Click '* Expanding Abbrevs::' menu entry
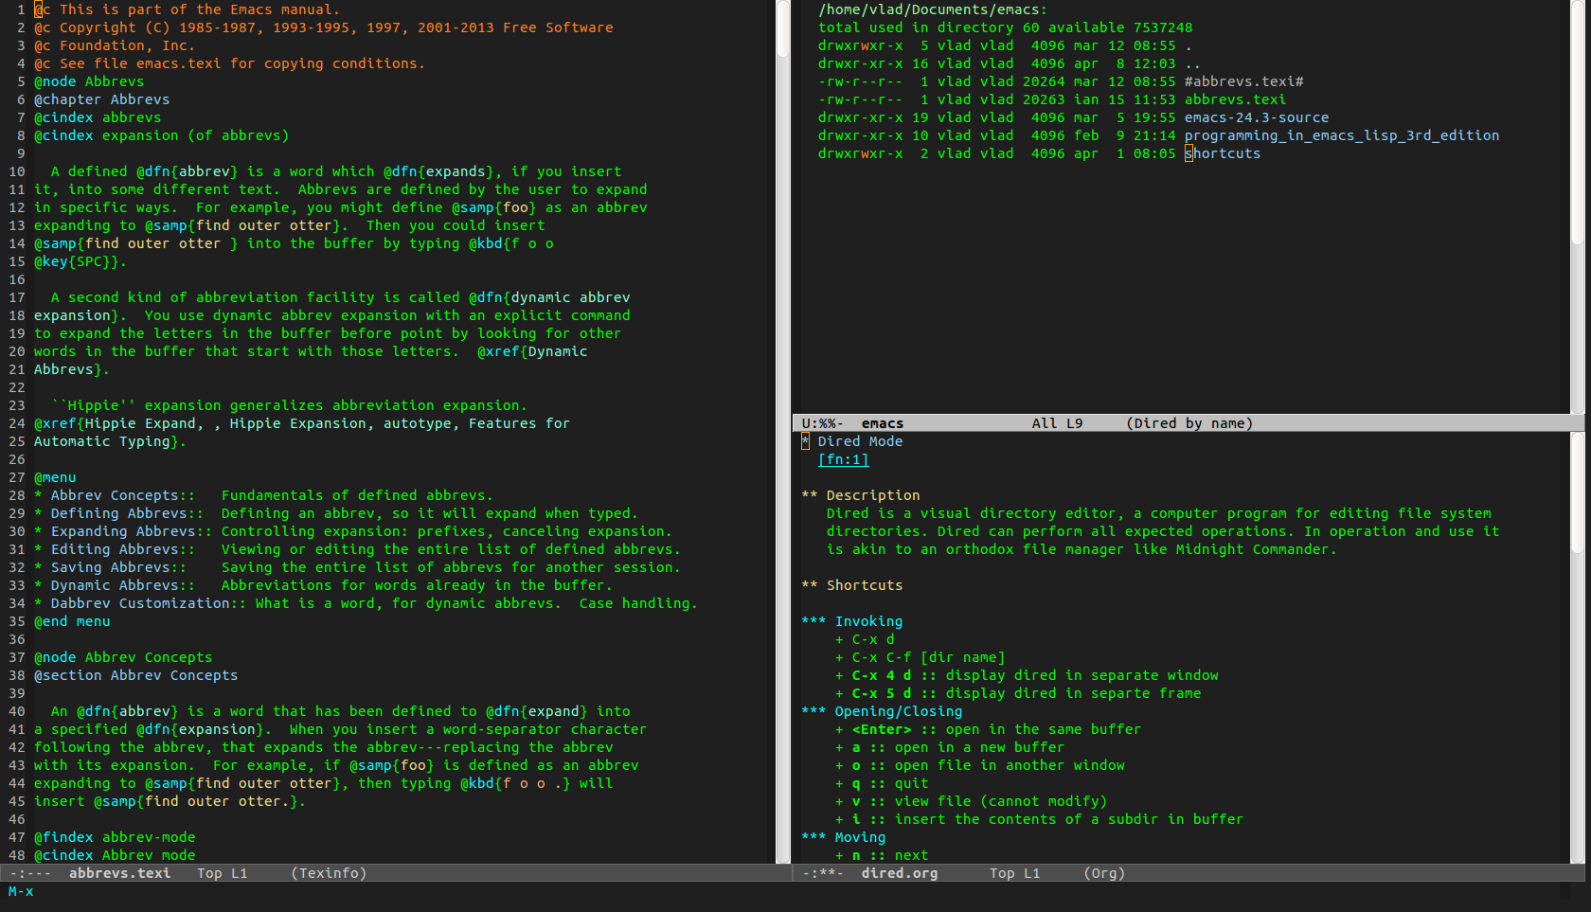1591x912 pixels. tap(123, 531)
